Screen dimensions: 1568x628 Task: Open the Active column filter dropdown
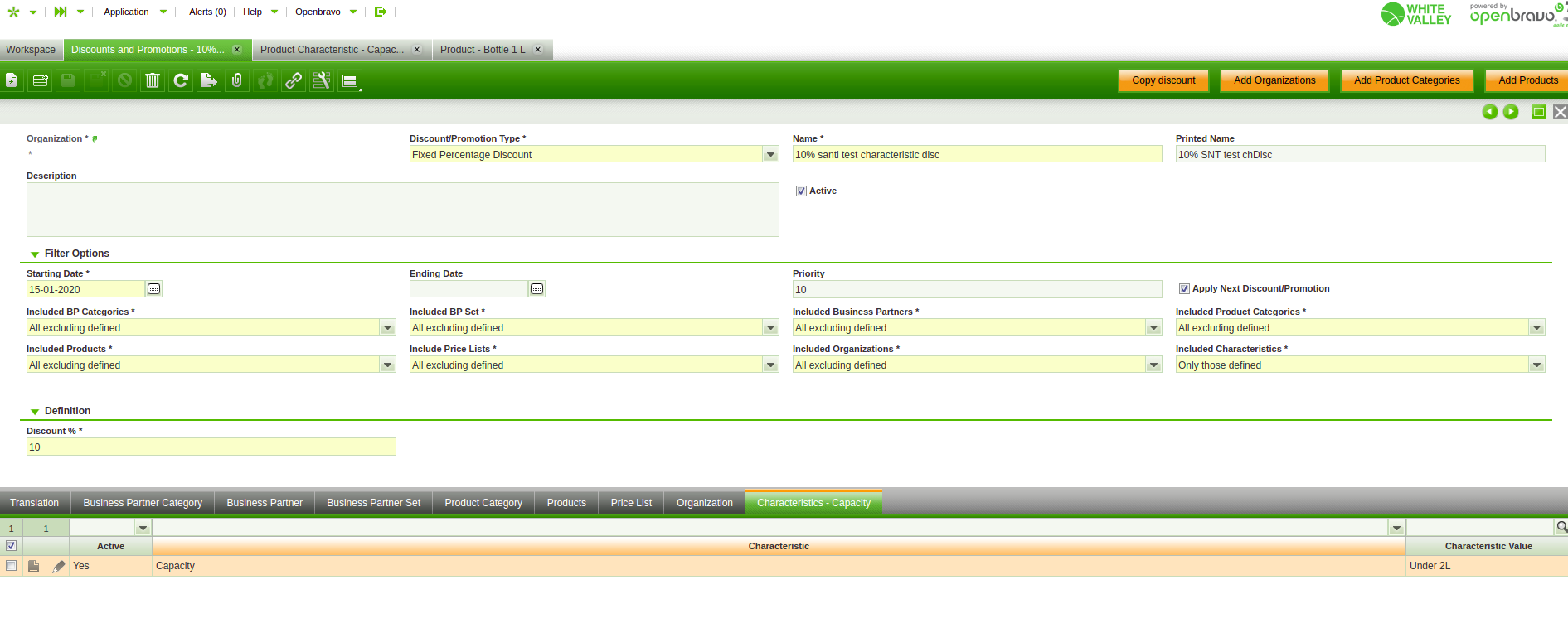143,528
